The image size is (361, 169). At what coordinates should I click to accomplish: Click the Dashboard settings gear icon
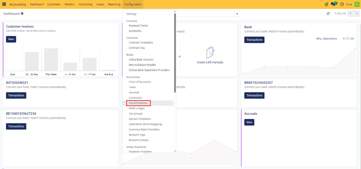22,14
